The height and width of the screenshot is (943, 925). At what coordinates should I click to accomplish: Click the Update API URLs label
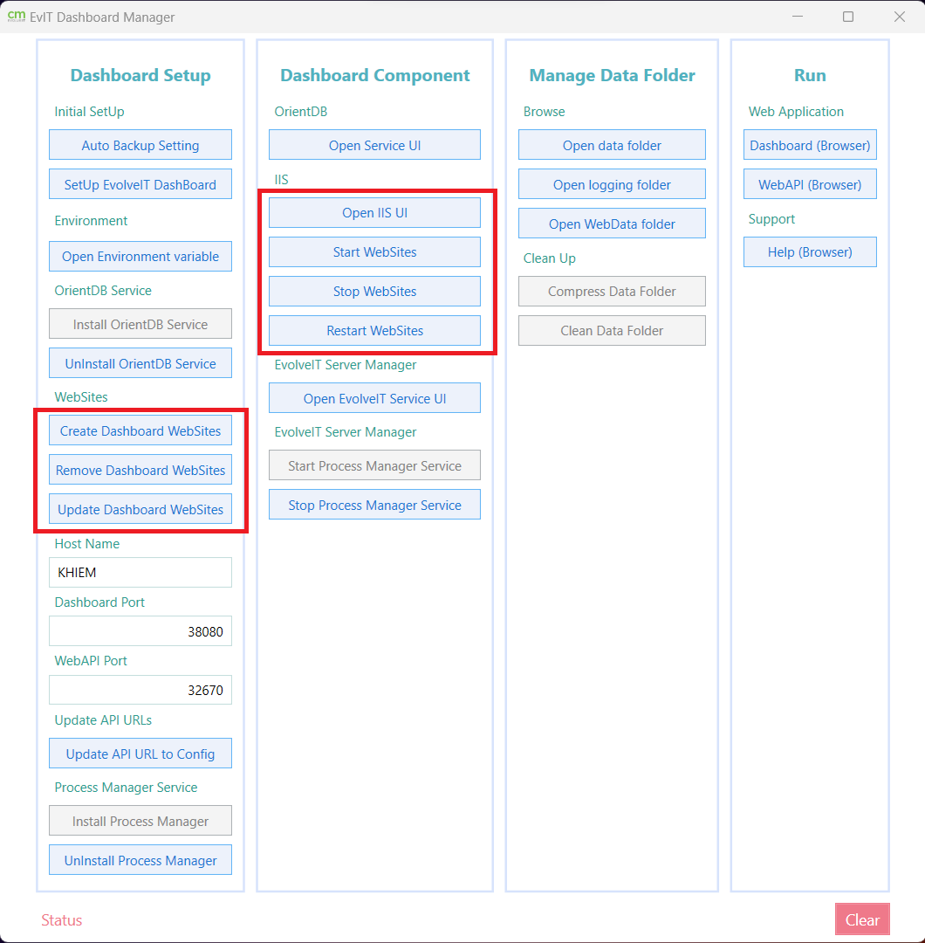(x=103, y=719)
